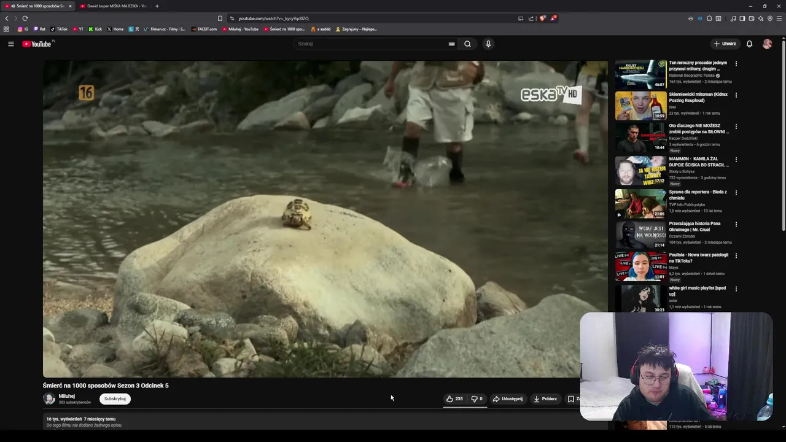Open options menu for Oto dlaczego NIE MOŻESZ
Viewport: 786px width, 442px height.
(736, 127)
